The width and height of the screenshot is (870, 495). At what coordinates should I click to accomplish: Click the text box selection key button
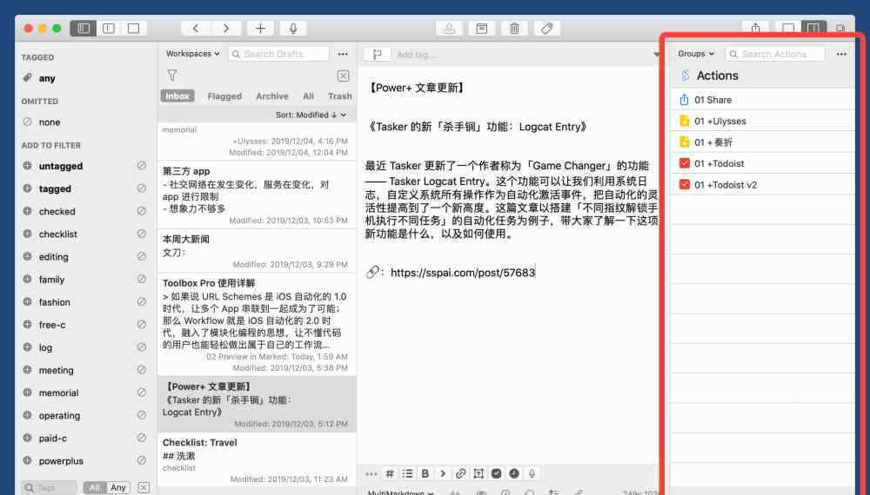coord(478,473)
